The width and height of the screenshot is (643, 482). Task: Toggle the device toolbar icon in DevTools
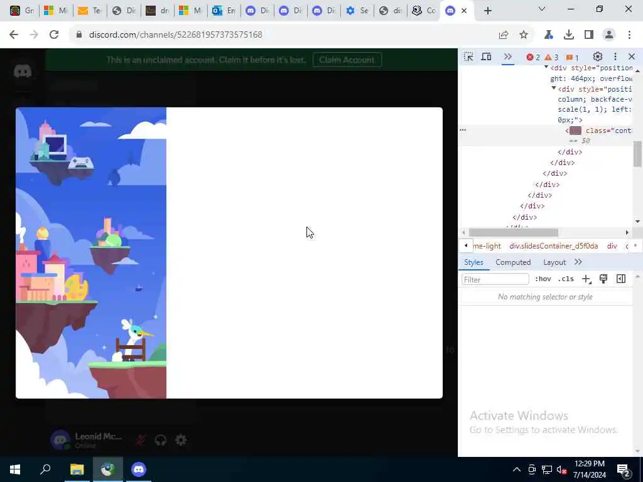tap(487, 57)
